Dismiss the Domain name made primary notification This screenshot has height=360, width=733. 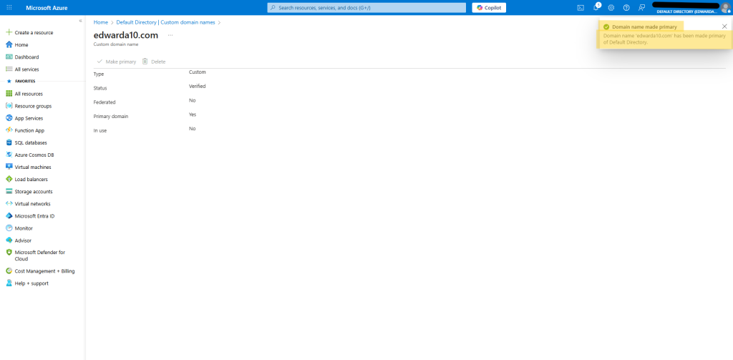tap(724, 26)
